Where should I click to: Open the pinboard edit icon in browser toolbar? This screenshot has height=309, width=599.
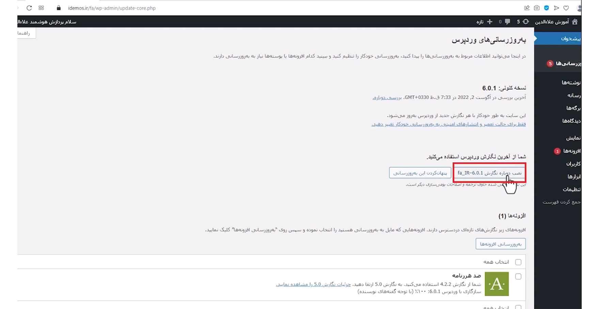tap(527, 8)
